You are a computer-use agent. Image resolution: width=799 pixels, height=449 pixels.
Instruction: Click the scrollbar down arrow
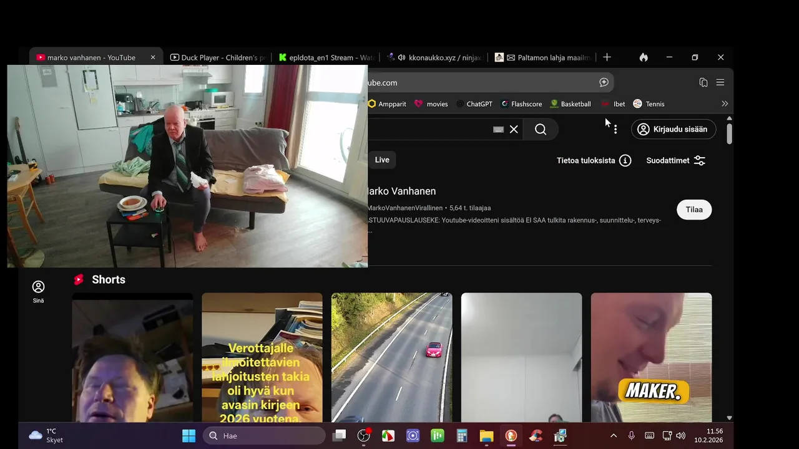click(x=729, y=418)
